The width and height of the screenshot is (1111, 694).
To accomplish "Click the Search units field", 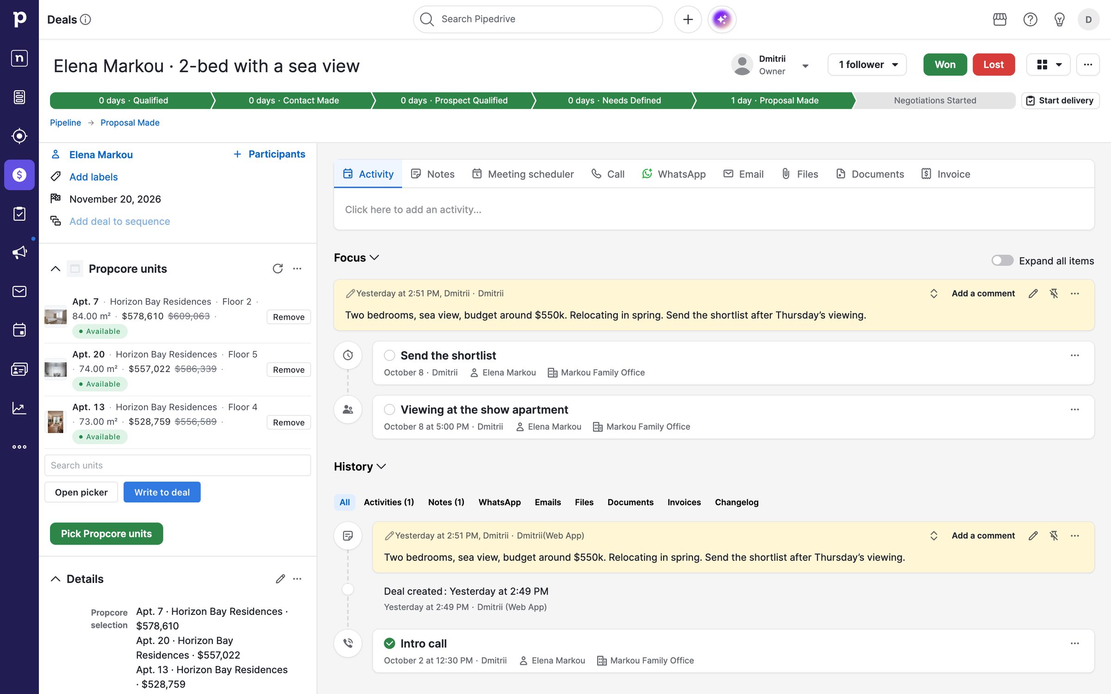I will (177, 465).
